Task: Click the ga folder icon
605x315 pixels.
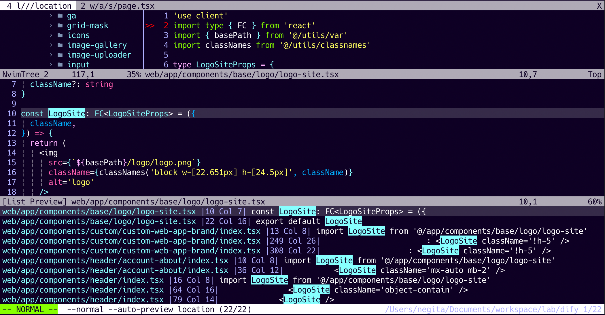Action: [x=60, y=16]
